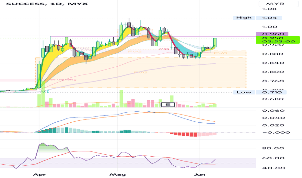Click the earnings 'E' marker
The image size is (302, 178).
pyautogui.click(x=168, y=105)
